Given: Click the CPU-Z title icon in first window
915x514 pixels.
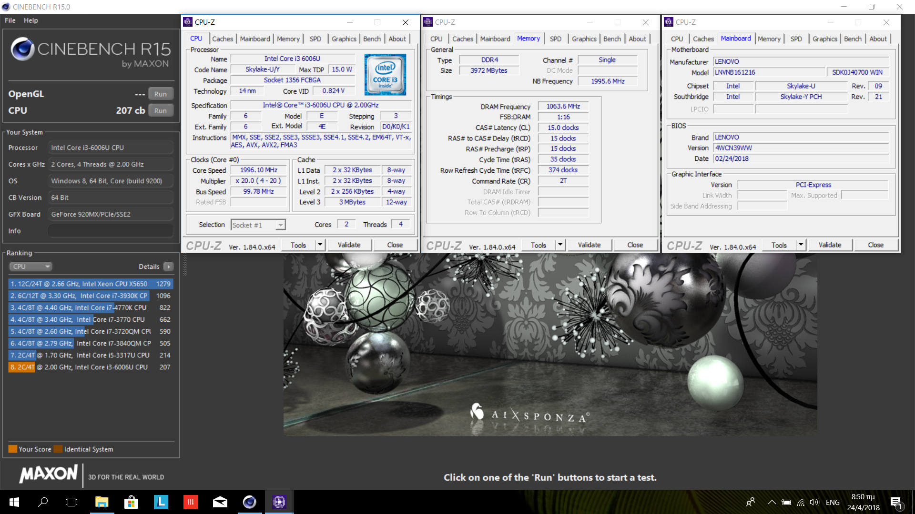Looking at the screenshot, I should pyautogui.click(x=188, y=22).
